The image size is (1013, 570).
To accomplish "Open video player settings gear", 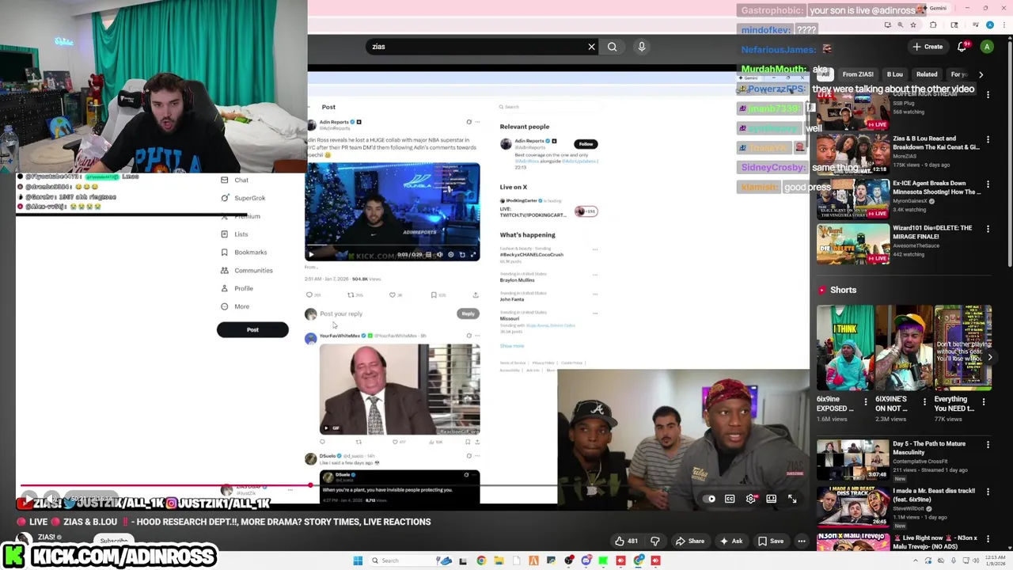I will pos(750,499).
